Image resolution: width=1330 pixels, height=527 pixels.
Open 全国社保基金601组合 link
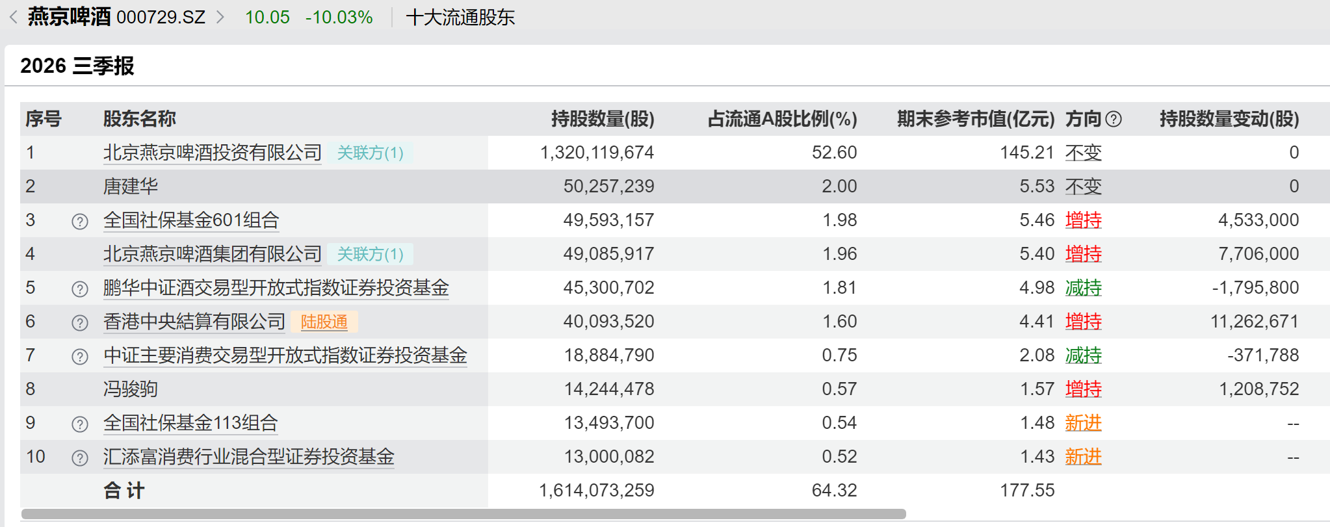point(191,220)
